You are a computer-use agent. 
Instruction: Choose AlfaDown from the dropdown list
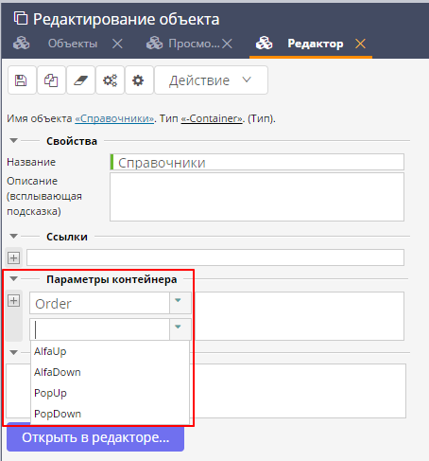[110, 372]
